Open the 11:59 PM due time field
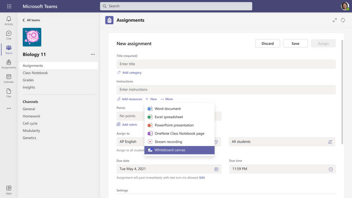 [282, 169]
